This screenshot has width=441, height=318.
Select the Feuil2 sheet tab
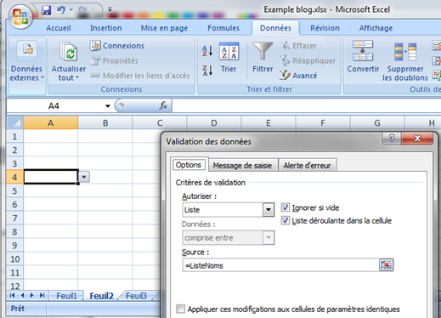click(x=101, y=296)
